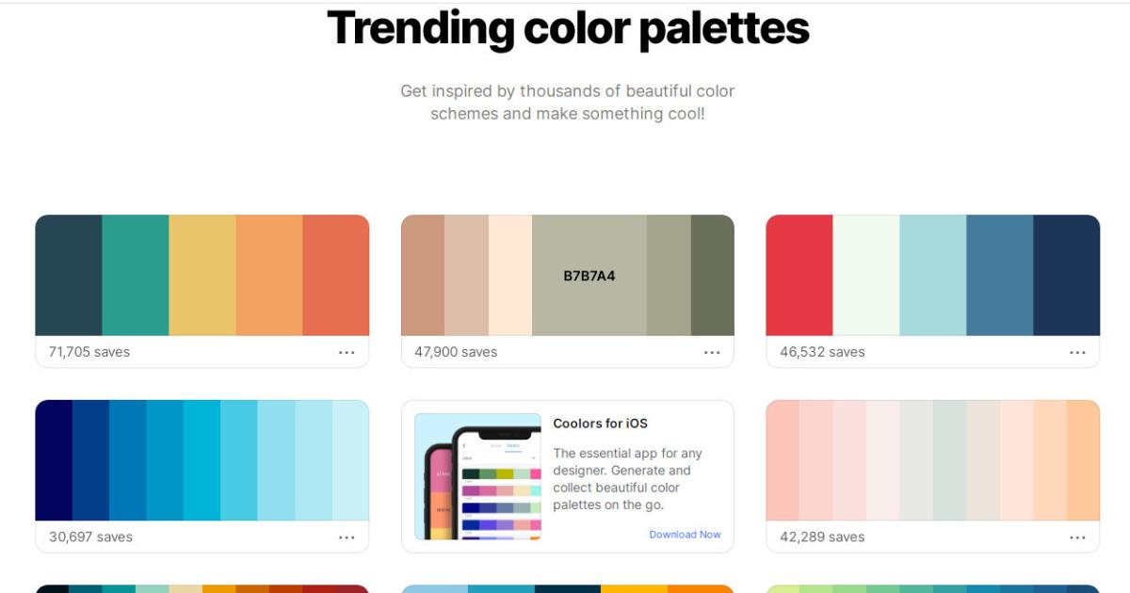Open the Coolors for iOS title

pyautogui.click(x=600, y=424)
